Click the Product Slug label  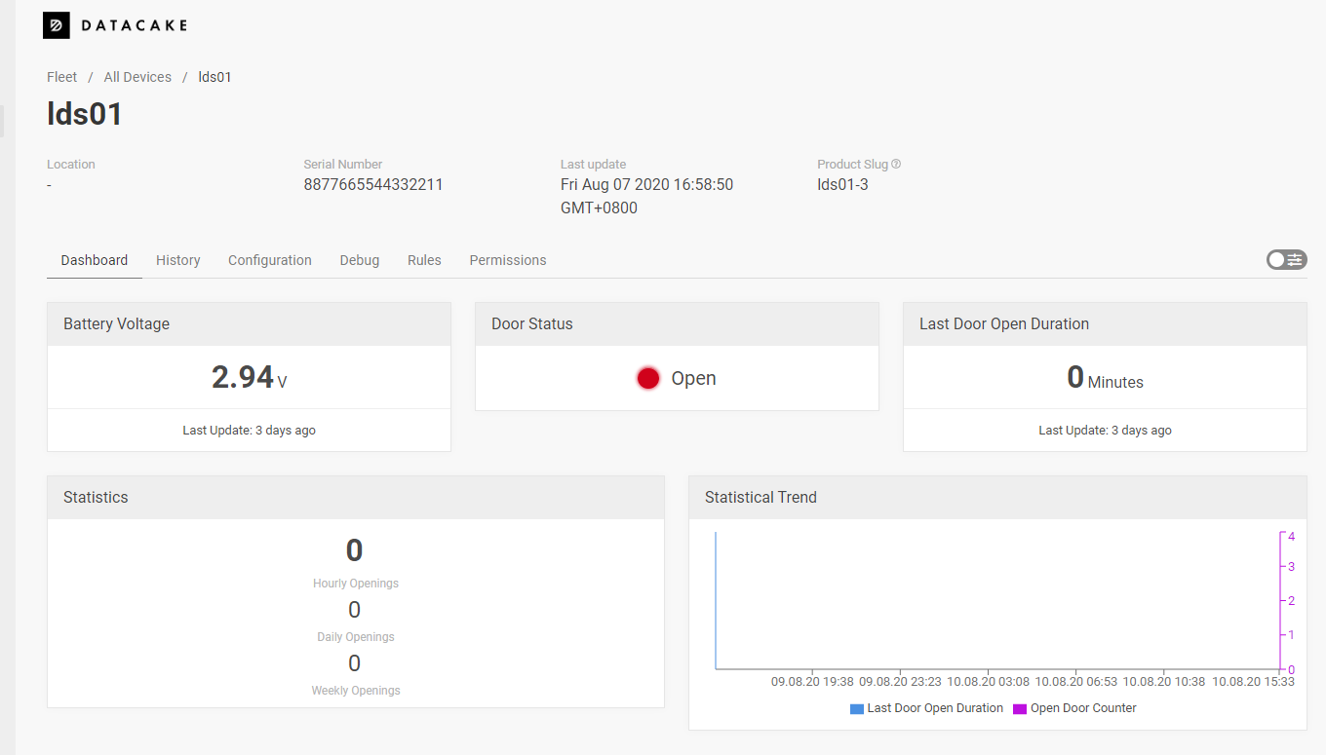pyautogui.click(x=852, y=164)
